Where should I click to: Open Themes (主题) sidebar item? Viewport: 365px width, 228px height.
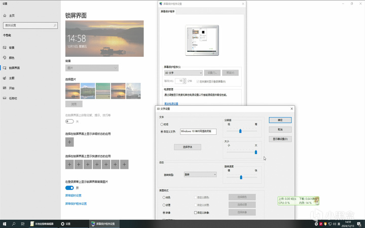coord(9,78)
